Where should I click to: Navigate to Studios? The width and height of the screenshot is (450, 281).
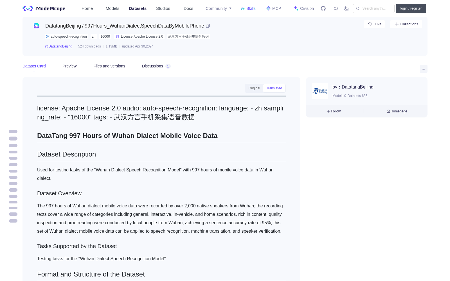point(163,8)
